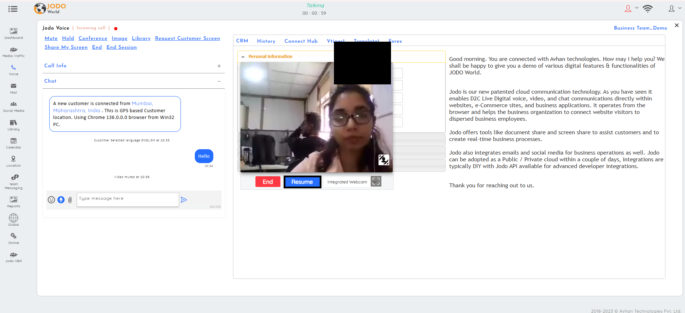Viewport: 685px width, 313px height.
Task: Switch to the CRM tab
Action: click(x=242, y=41)
